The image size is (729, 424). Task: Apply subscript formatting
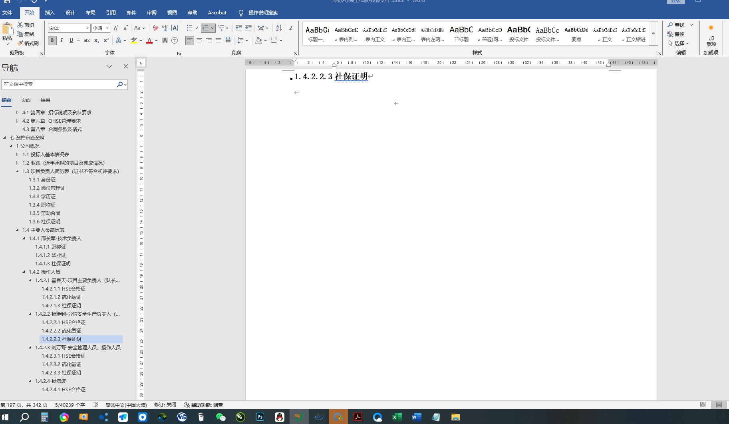pos(97,40)
